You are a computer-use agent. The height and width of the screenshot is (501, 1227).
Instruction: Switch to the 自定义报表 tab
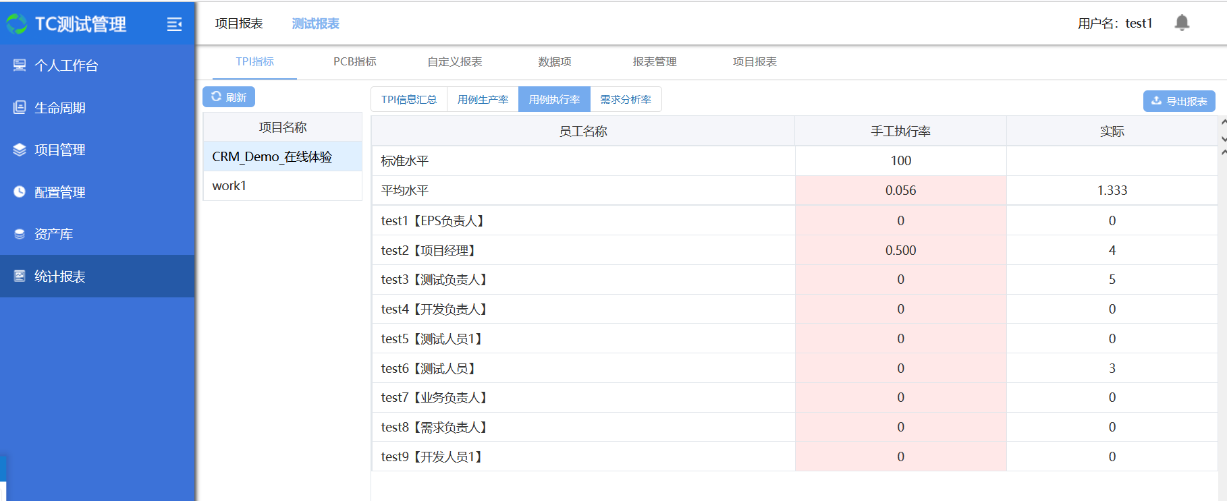coord(454,61)
